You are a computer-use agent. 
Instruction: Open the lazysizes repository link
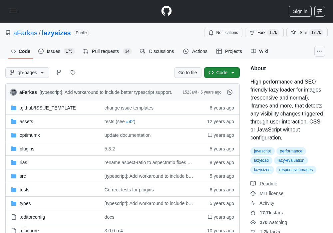56,33
